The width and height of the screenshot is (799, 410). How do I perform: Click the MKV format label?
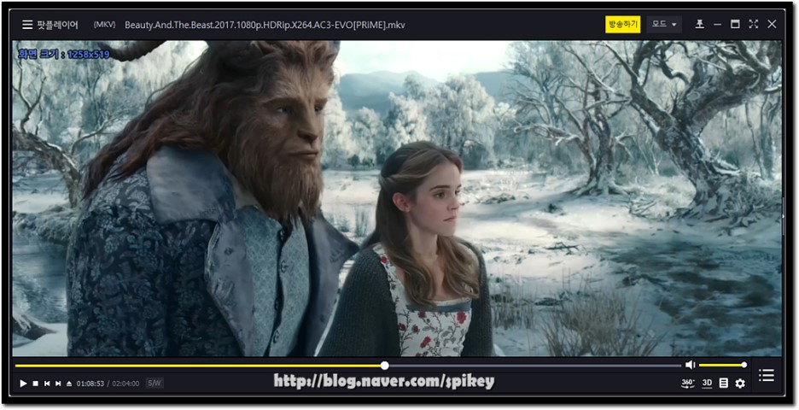(104, 25)
